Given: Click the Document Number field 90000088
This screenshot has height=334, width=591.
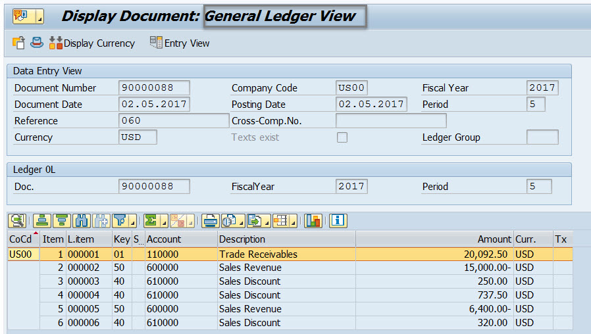Looking at the screenshot, I should click(154, 87).
